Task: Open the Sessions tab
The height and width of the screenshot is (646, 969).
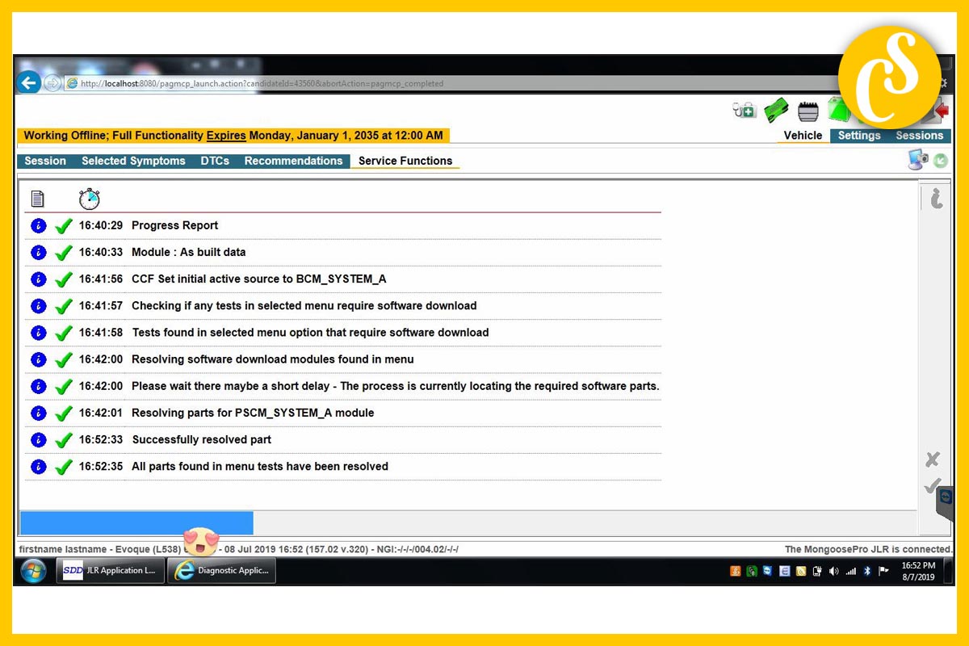Action: point(919,136)
